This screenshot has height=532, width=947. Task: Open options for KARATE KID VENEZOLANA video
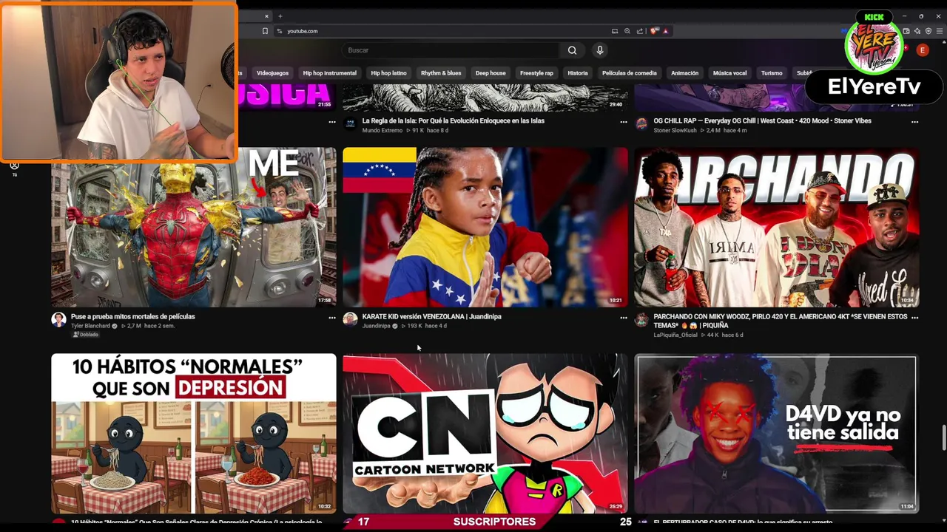624,317
